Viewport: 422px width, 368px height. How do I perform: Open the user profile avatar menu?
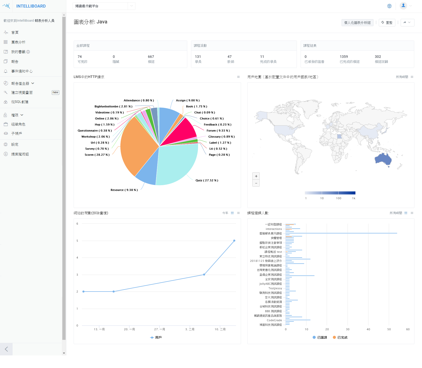tap(403, 6)
